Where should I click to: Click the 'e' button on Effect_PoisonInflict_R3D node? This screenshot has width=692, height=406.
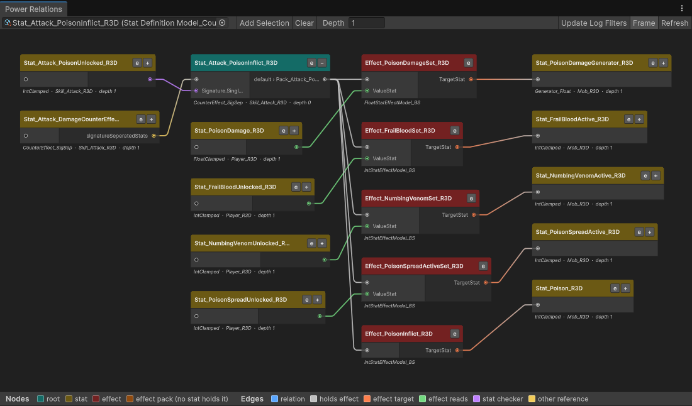tap(455, 334)
